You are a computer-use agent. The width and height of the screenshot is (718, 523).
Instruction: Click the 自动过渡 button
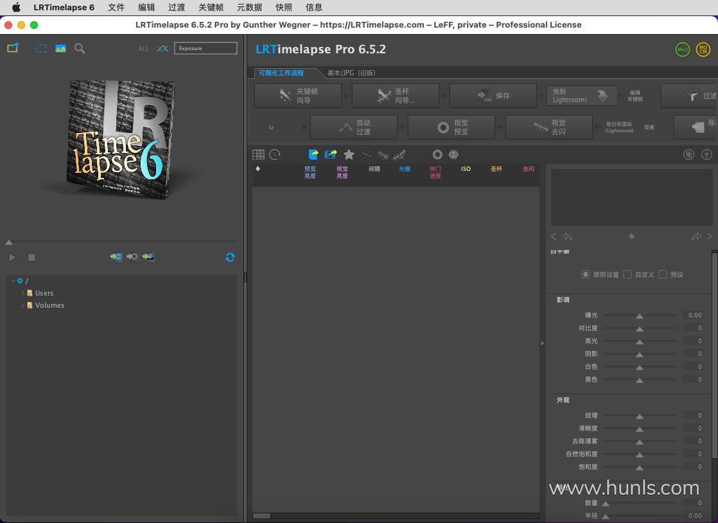(x=354, y=127)
